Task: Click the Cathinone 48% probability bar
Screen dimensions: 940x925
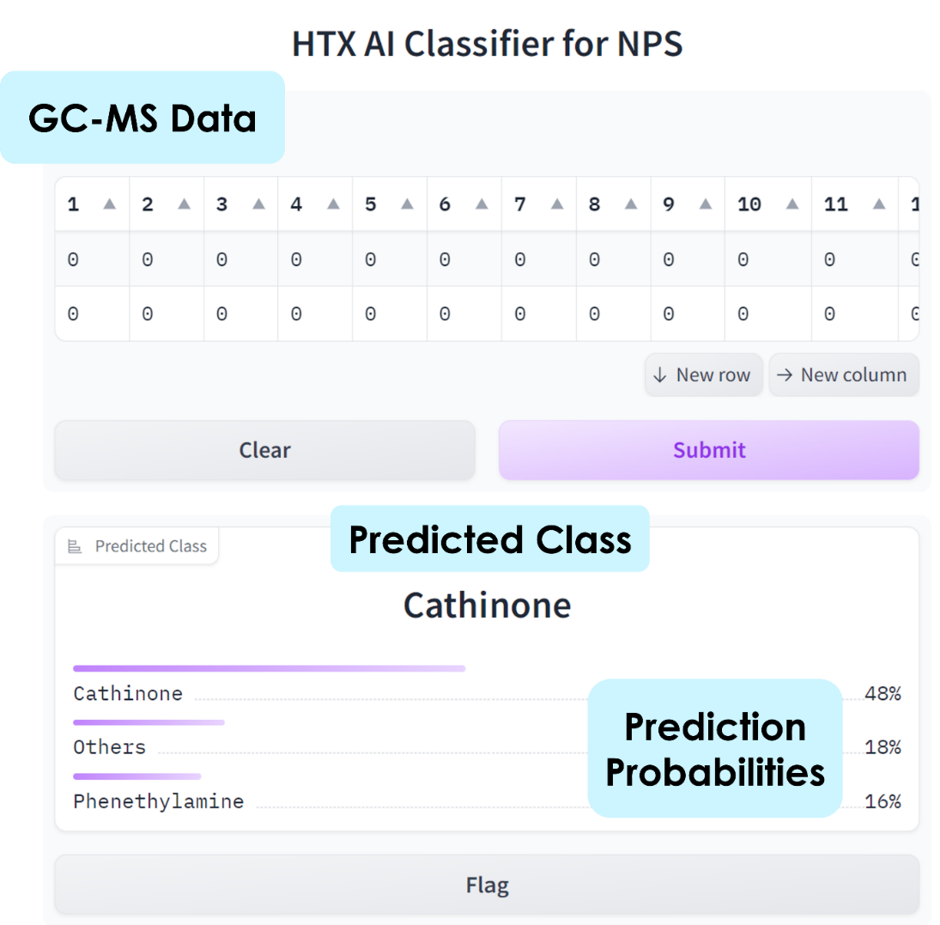Action: [269, 668]
